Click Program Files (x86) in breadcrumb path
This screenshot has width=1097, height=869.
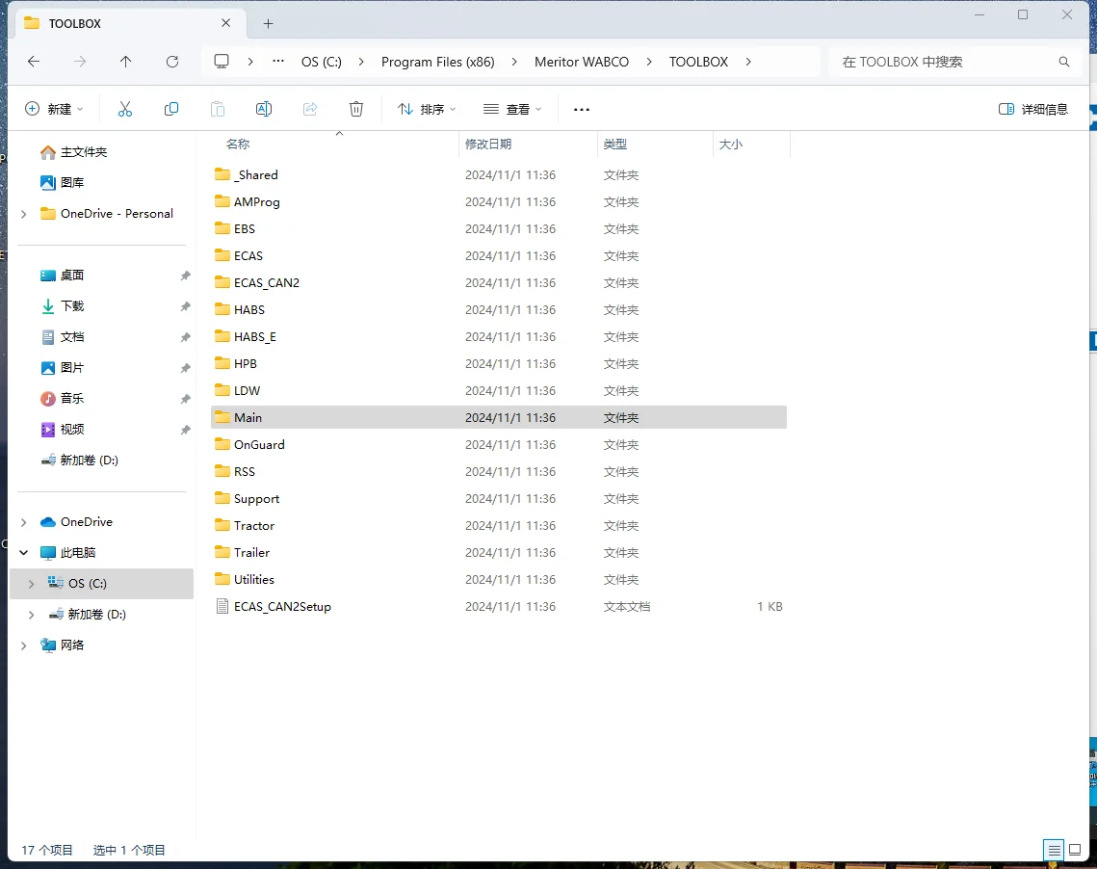[x=437, y=62]
